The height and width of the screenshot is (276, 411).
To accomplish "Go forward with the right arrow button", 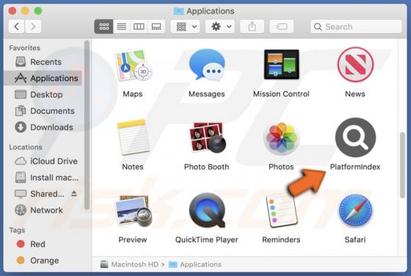I will pos(33,26).
